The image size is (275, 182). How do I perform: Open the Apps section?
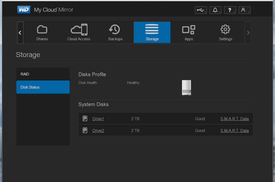(189, 32)
